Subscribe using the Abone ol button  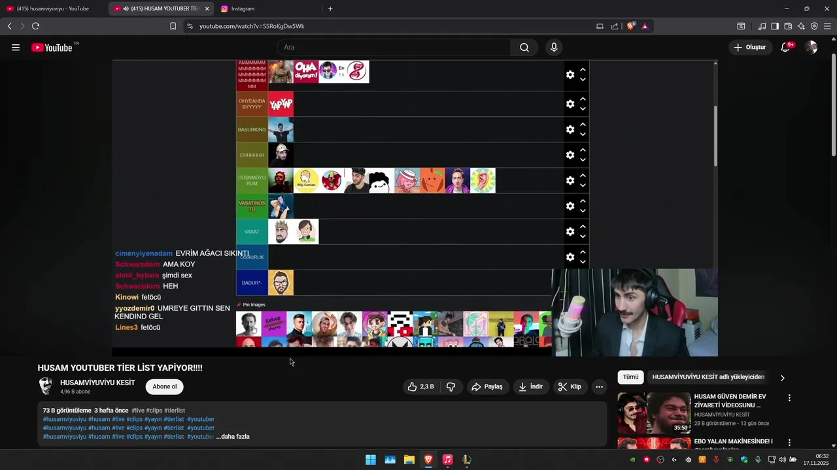tap(164, 386)
